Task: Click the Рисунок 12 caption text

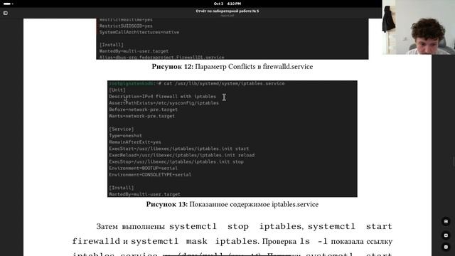Action: coord(232,67)
